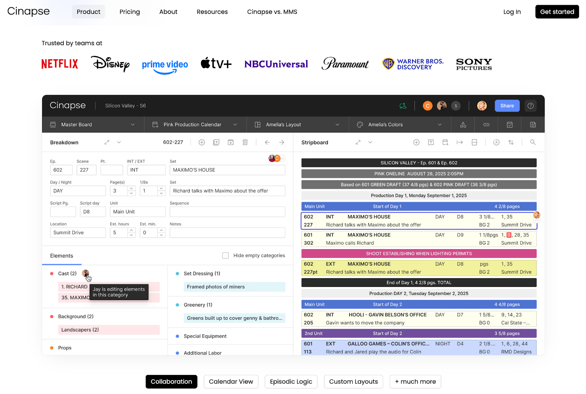Screen dimensions: 586x394
Task: Click the Get started button
Action: coord(557,12)
